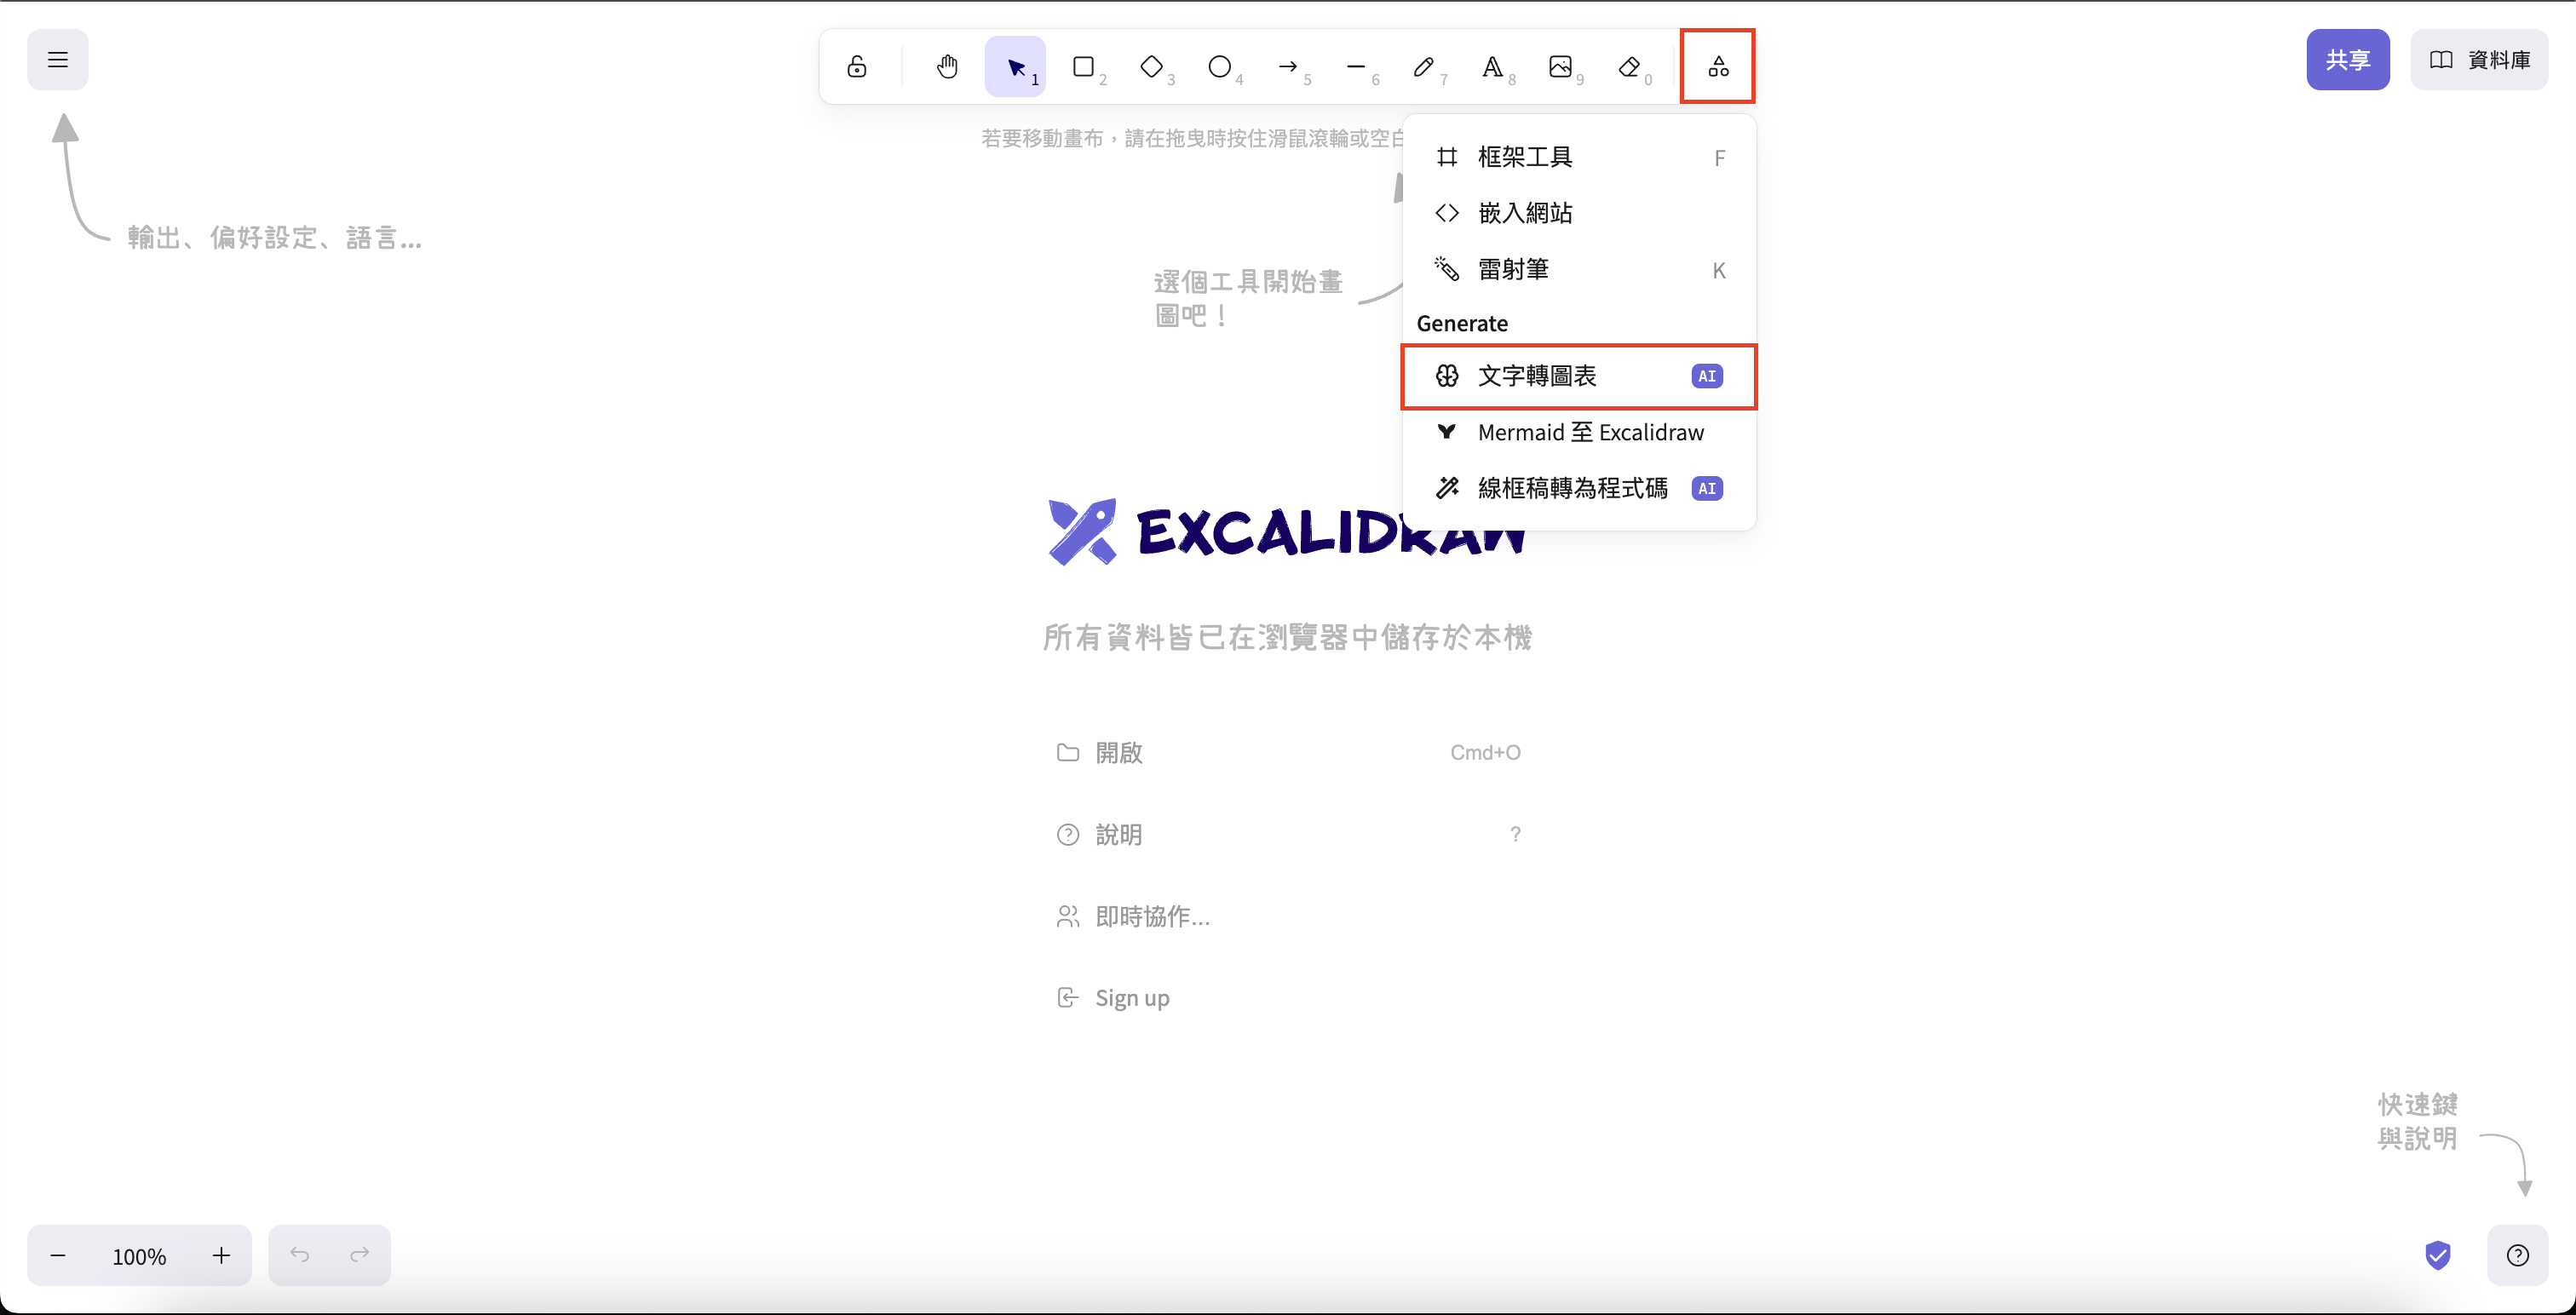The image size is (2576, 1315).
Task: Toggle the keep-tool-active lock
Action: (x=857, y=67)
